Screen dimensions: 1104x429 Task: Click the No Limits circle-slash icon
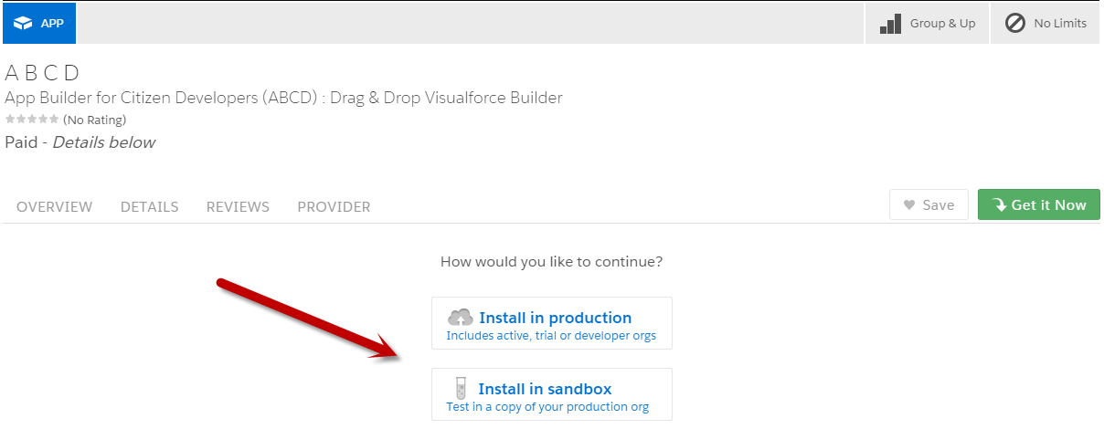1015,24
